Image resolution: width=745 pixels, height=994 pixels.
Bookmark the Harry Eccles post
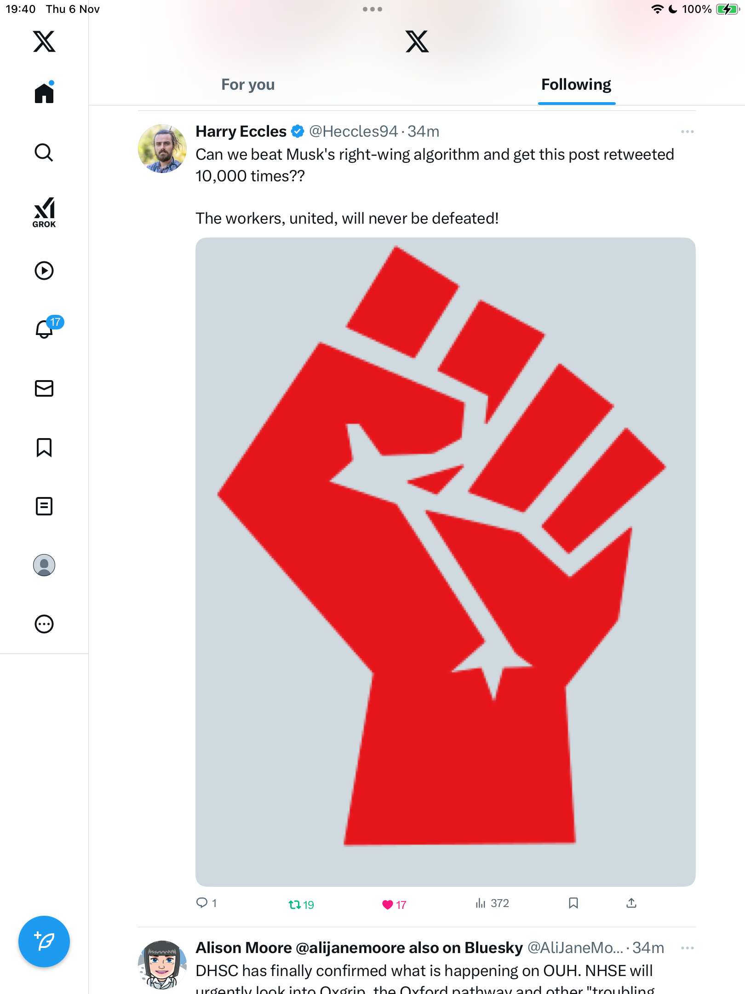tap(573, 903)
